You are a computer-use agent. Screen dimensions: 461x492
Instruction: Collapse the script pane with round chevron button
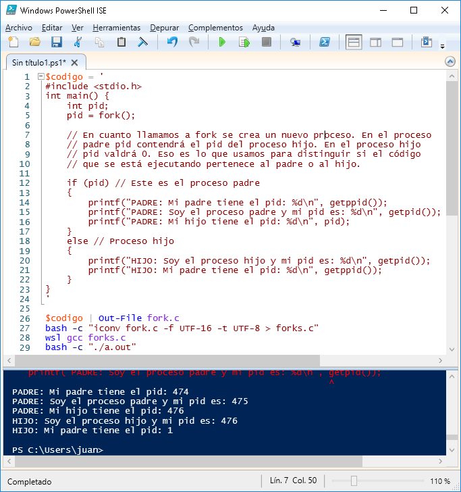(450, 62)
